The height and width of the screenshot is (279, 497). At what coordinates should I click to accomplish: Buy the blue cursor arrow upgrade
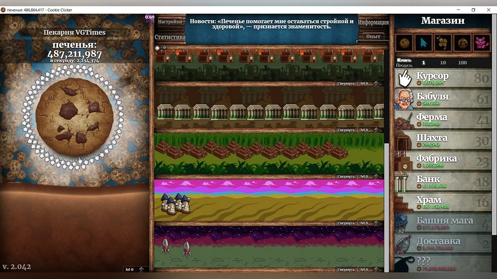pos(423,43)
